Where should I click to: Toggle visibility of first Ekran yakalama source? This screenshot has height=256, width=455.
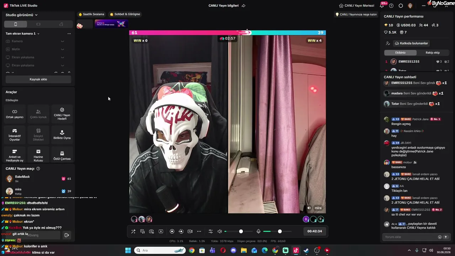(x=63, y=57)
